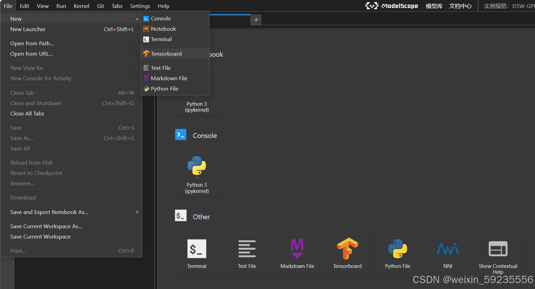Click the ModelScope logo
Viewport: 535px width, 289px height.
pos(392,6)
